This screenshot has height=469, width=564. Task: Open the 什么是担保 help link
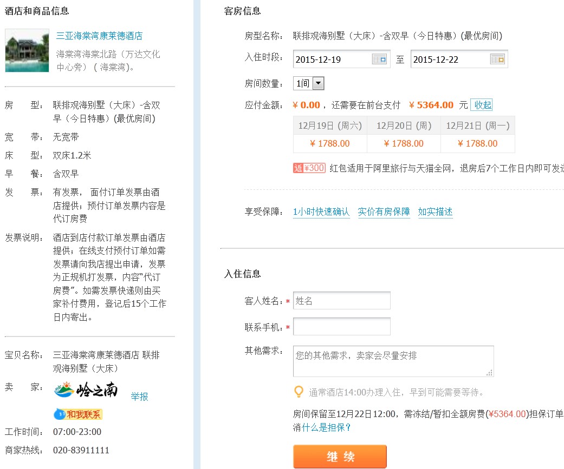(326, 427)
